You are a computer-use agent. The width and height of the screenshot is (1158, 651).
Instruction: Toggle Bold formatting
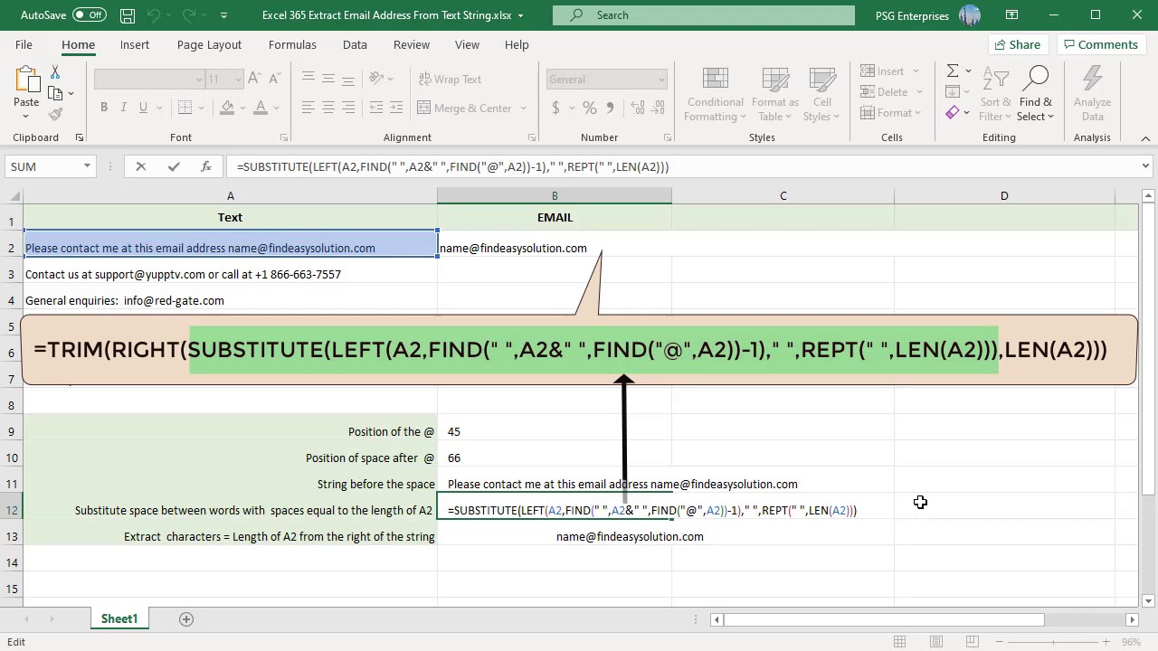click(104, 108)
